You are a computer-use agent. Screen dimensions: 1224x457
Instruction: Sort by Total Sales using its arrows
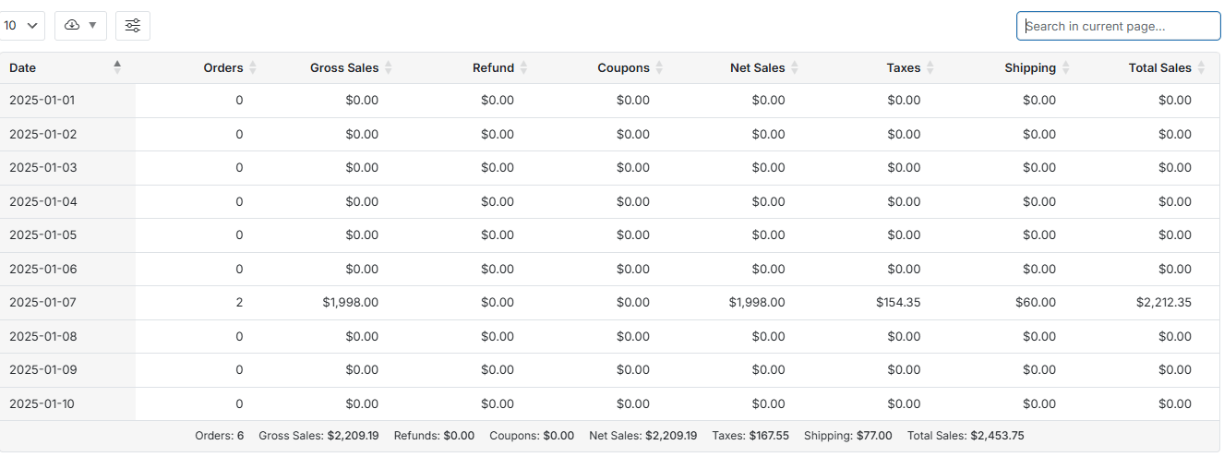point(1201,68)
